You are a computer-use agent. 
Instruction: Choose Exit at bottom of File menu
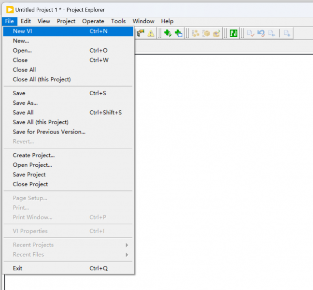pos(68,268)
